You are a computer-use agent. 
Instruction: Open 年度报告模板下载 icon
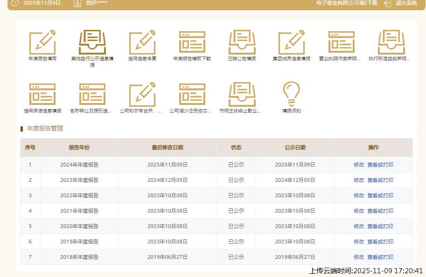192,42
